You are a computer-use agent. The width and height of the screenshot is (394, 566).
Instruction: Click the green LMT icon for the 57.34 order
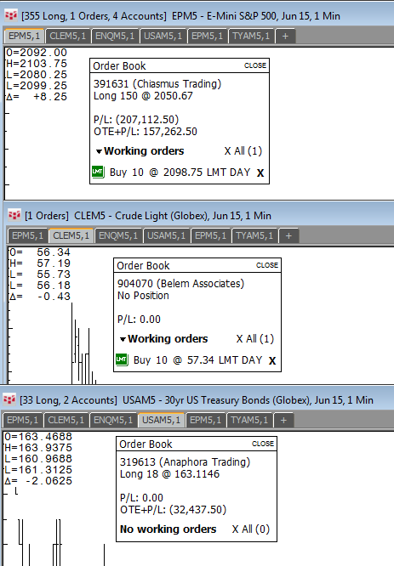point(122,359)
